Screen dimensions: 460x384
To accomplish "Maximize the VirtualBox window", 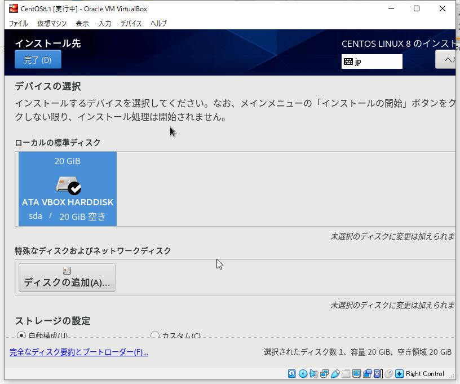I will pos(417,8).
